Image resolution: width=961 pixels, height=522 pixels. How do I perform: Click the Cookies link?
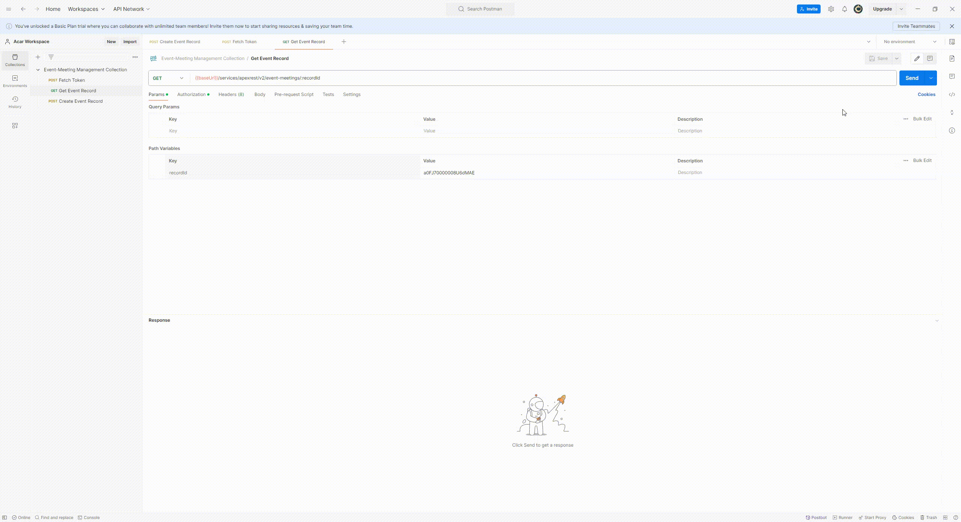[x=926, y=94]
